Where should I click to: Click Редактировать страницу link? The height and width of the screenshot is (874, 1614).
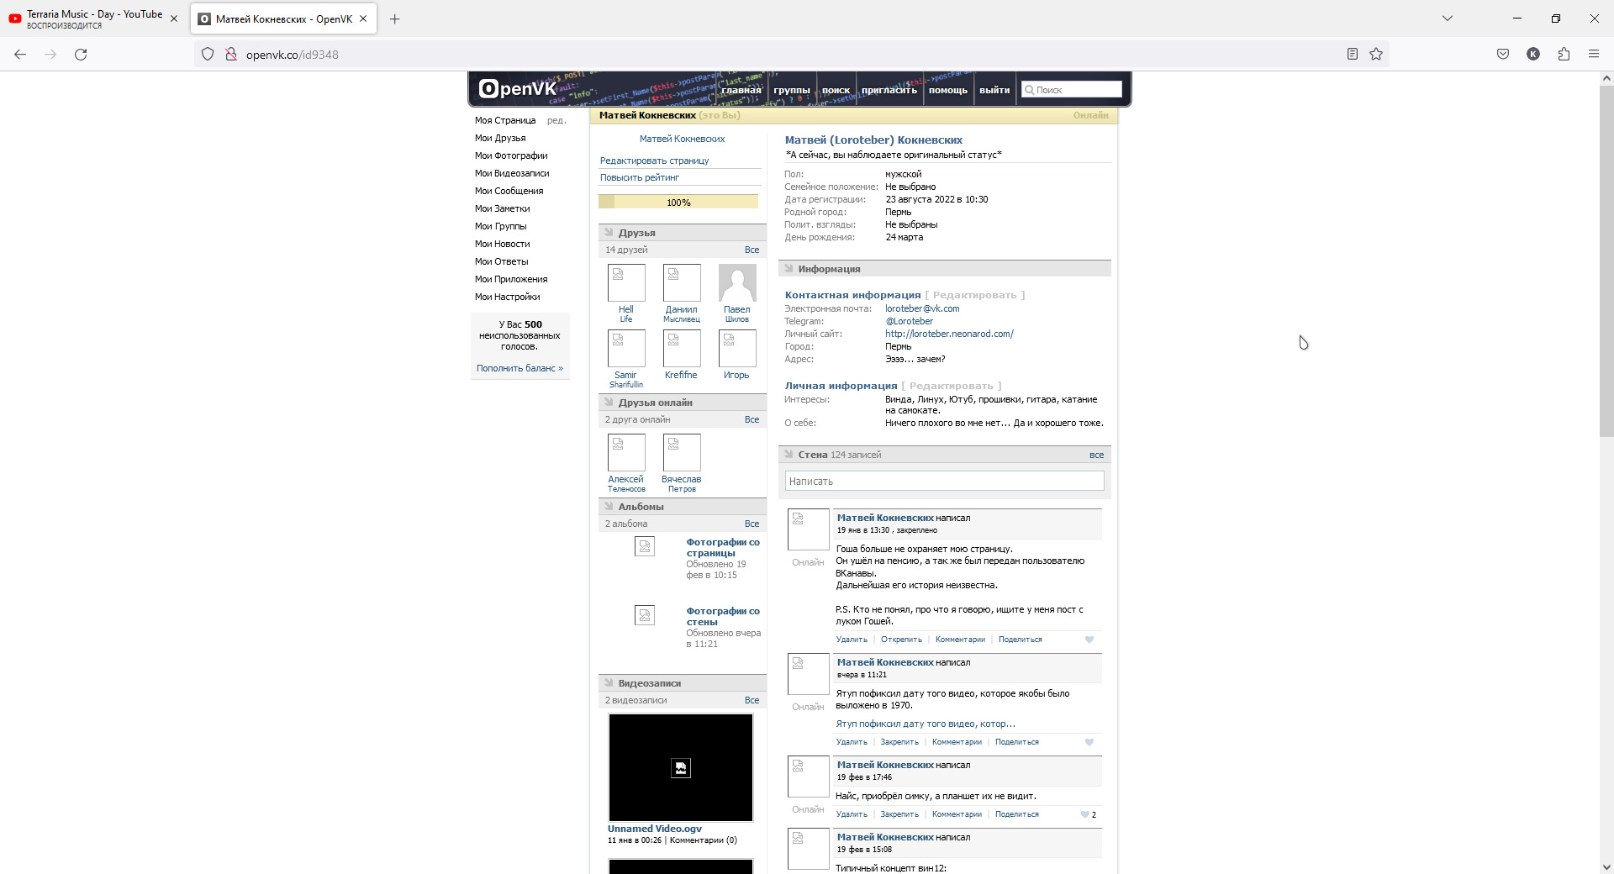(x=654, y=161)
